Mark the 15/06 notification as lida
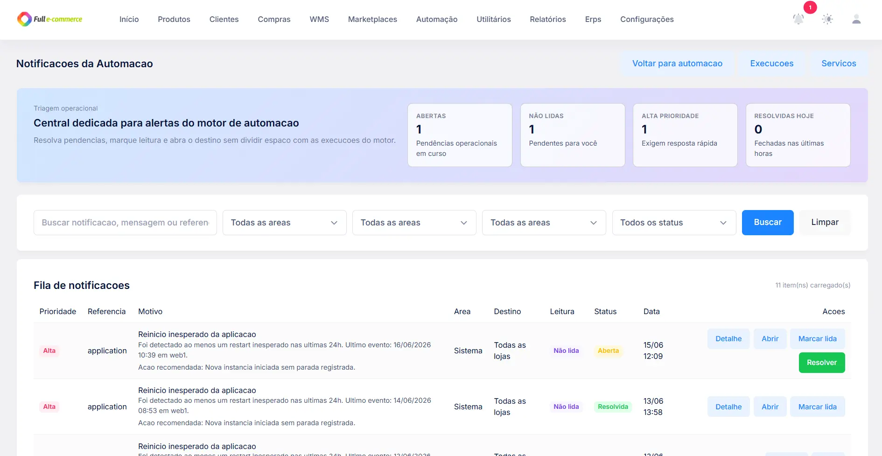This screenshot has width=882, height=456. click(817, 339)
